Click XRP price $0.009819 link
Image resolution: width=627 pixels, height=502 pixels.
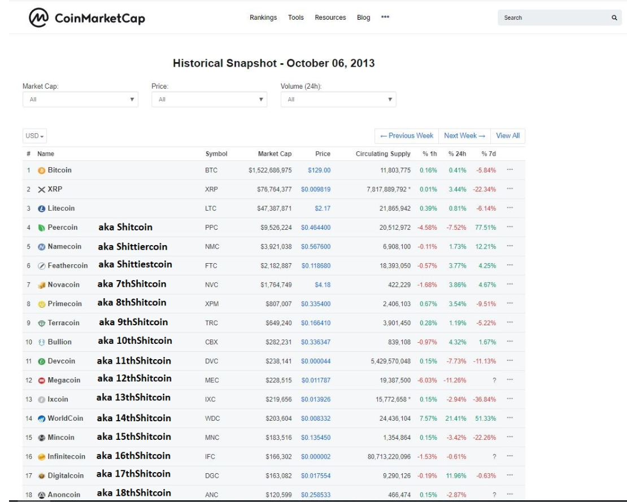(x=316, y=189)
